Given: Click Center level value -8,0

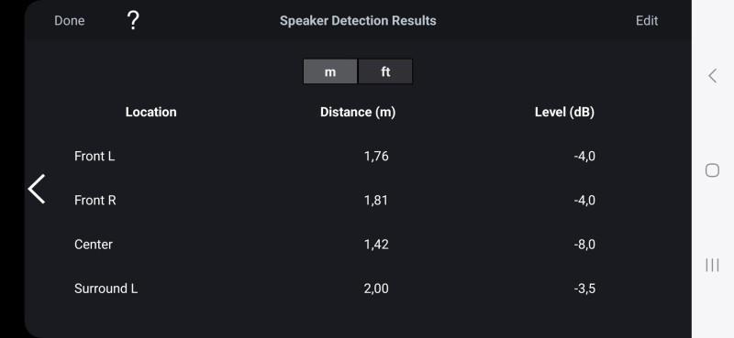Looking at the screenshot, I should tap(584, 245).
